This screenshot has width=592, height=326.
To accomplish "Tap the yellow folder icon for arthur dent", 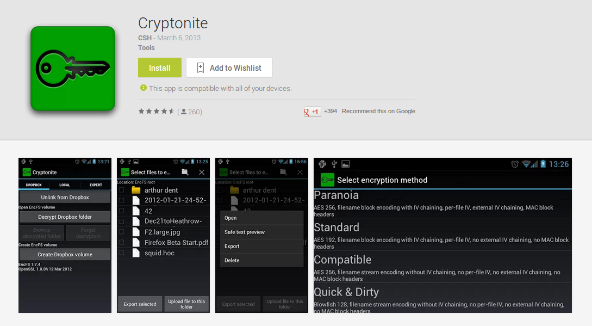I will click(x=136, y=190).
